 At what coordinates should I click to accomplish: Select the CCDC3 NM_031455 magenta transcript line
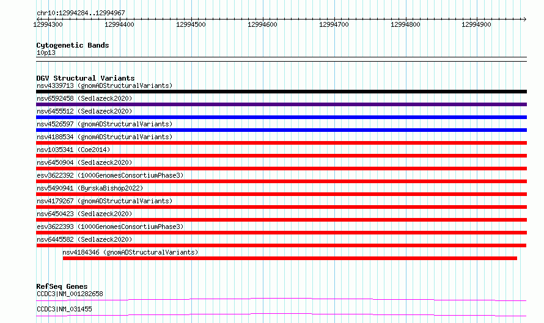click(x=281, y=314)
